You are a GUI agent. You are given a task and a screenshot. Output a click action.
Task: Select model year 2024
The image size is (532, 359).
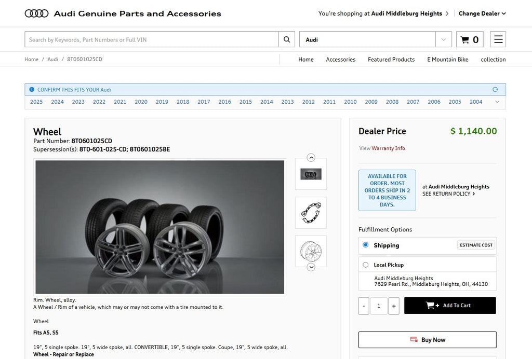click(57, 102)
